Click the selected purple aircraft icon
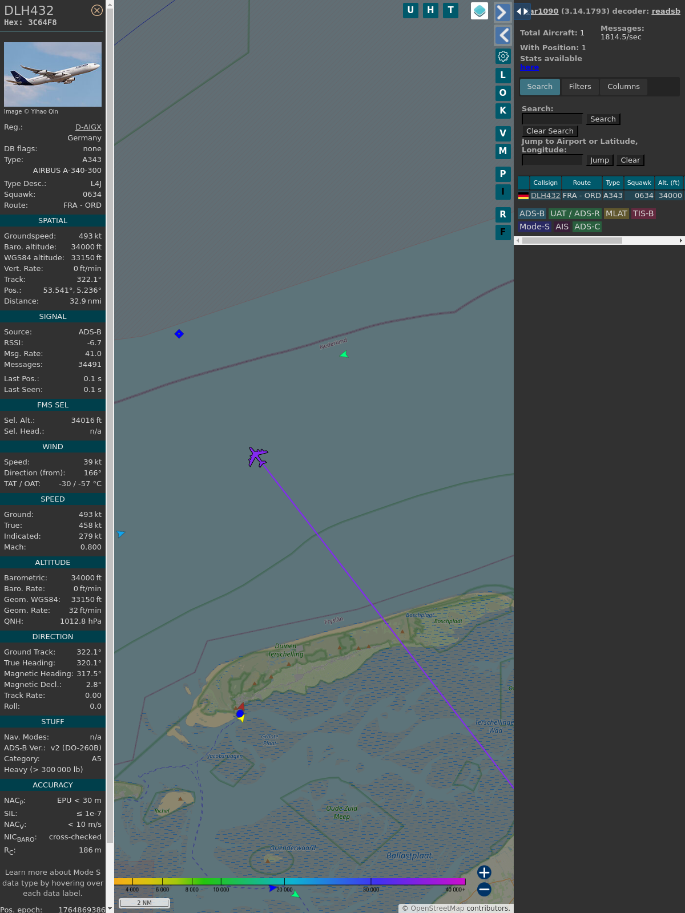 (257, 457)
